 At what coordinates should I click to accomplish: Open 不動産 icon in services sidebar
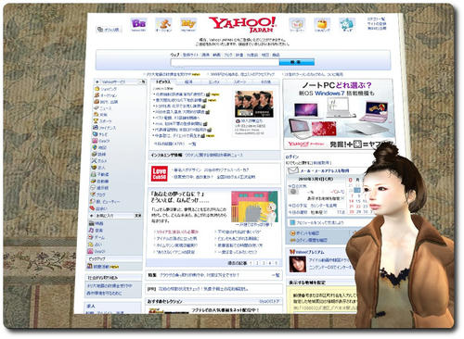coord(94,174)
